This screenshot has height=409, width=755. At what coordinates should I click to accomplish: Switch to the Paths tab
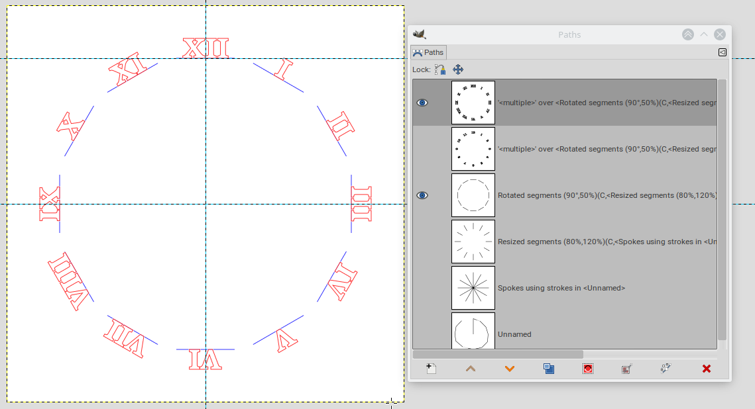[x=428, y=52]
